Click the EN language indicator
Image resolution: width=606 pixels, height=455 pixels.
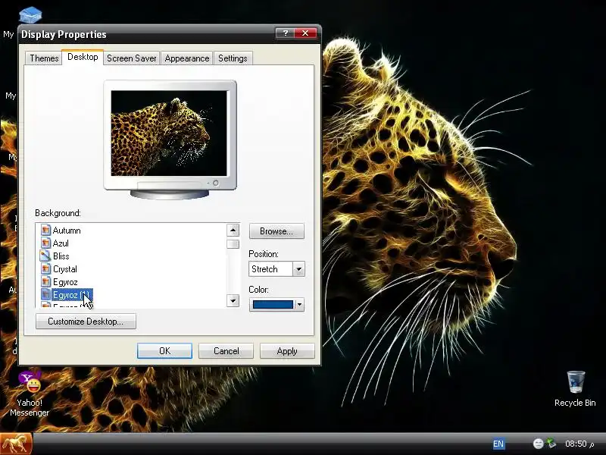point(498,444)
